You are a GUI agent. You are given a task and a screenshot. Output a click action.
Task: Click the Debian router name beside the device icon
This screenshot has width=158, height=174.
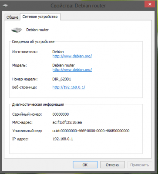pos(37,30)
